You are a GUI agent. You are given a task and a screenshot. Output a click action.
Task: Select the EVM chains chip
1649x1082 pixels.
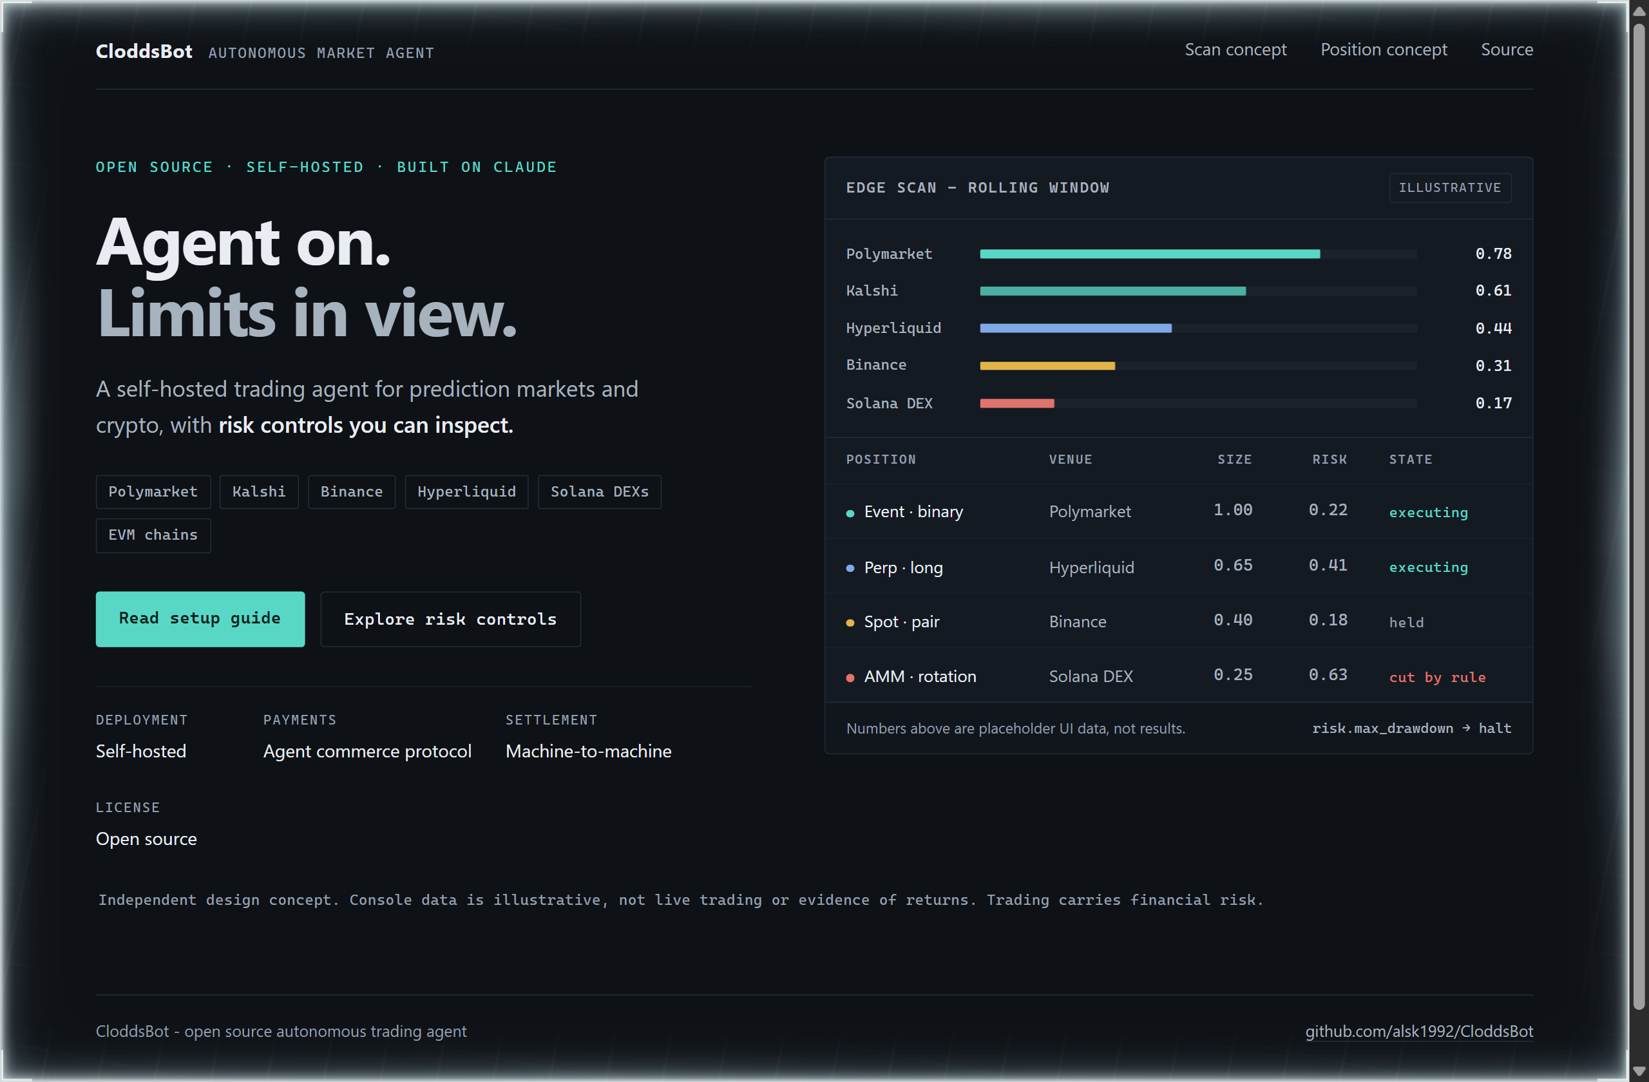153,535
